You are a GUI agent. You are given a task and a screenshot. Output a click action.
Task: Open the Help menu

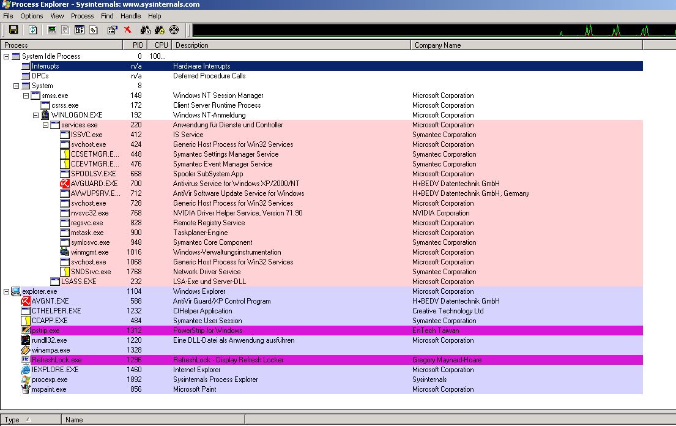coord(154,16)
